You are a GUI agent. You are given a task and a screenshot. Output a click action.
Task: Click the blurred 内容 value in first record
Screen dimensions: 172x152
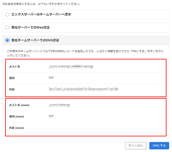point(84,89)
